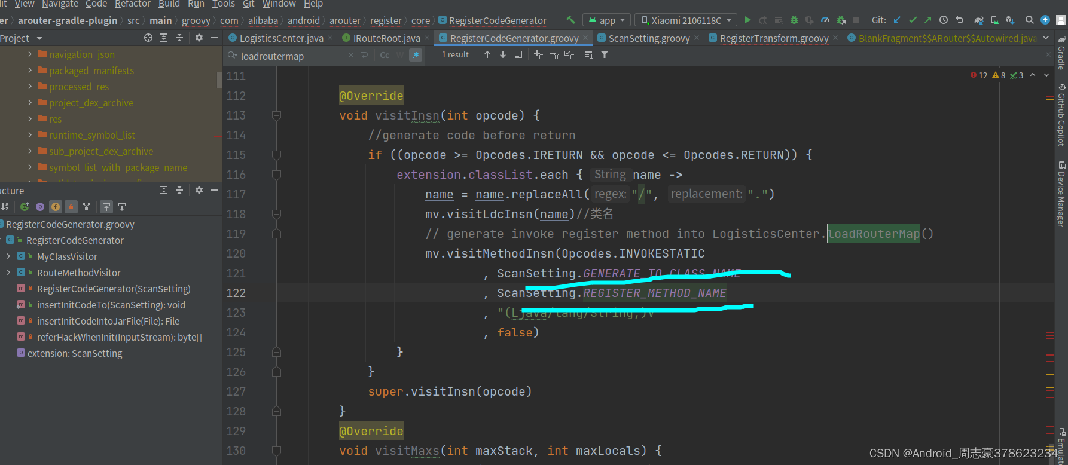Open Gradle tool window side tab
Viewport: 1068px width, 465px height.
click(1061, 52)
